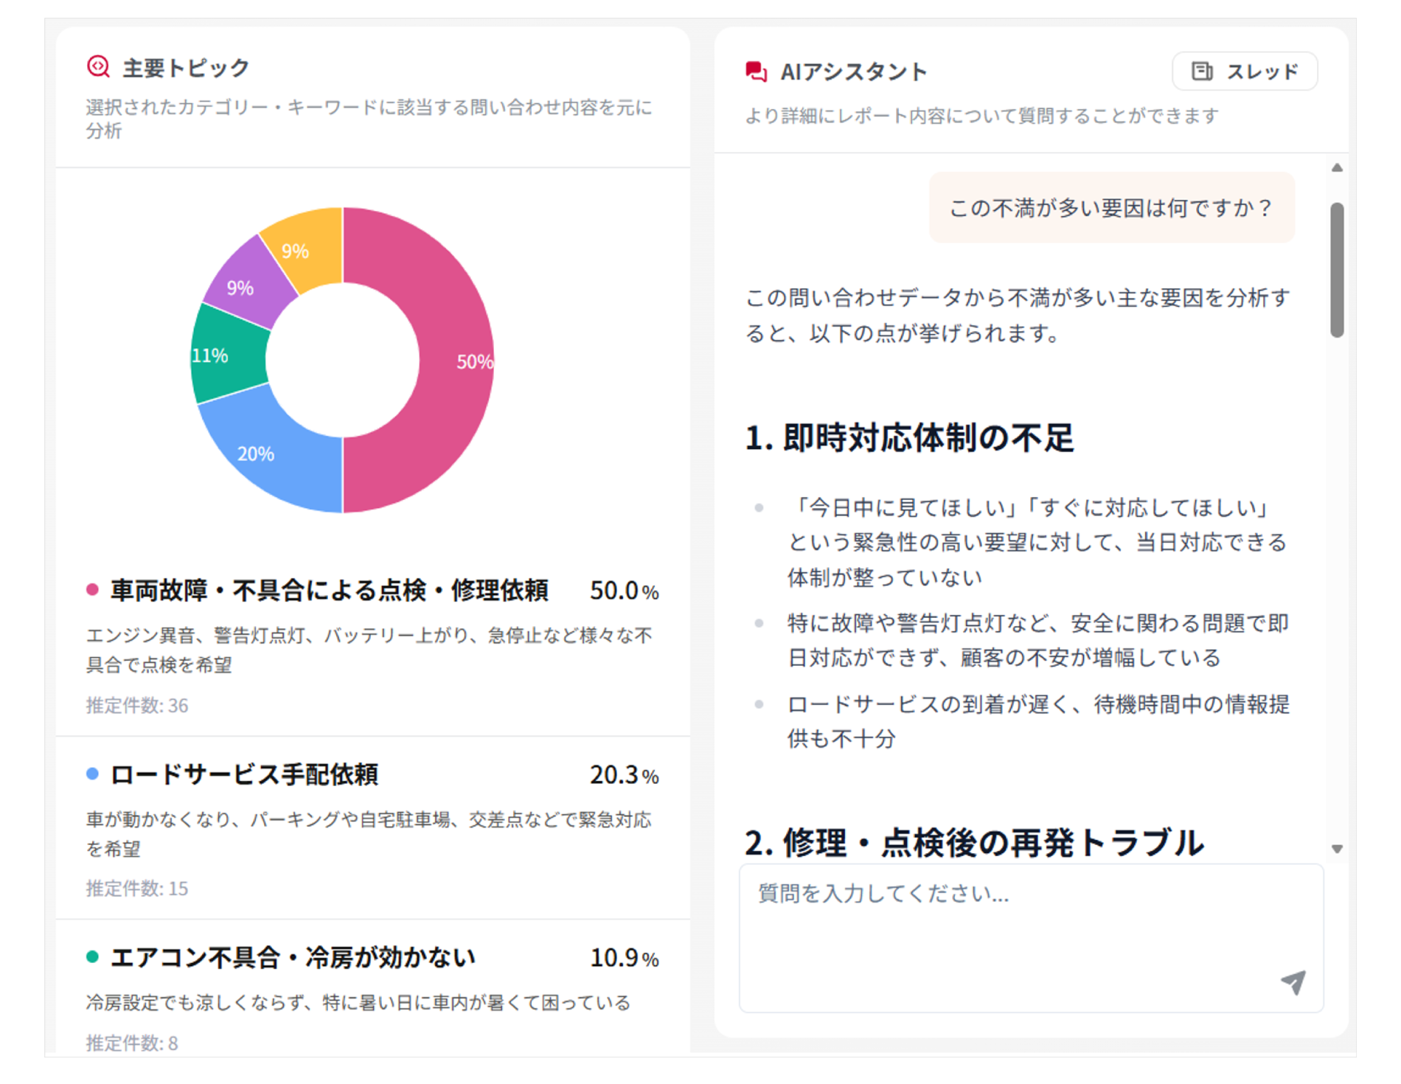Click description 車が動かなくなり、パーキング text
The width and height of the screenshot is (1401, 1084).
pos(369,834)
